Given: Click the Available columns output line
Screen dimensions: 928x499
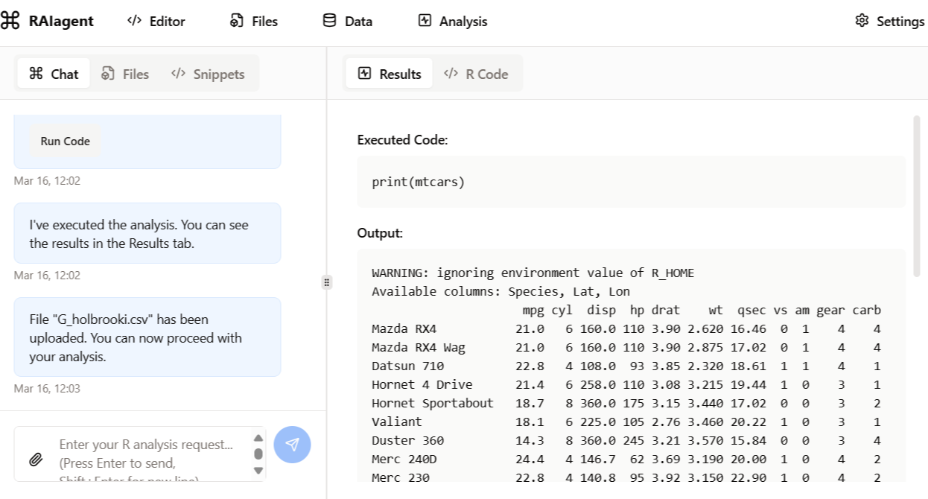Looking at the screenshot, I should click(500, 291).
